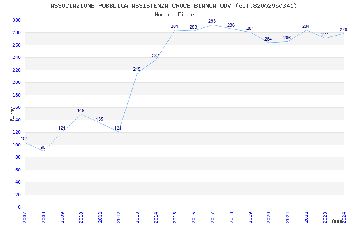
Task: Click the x-axis year label 2013
Action: pyautogui.click(x=138, y=218)
